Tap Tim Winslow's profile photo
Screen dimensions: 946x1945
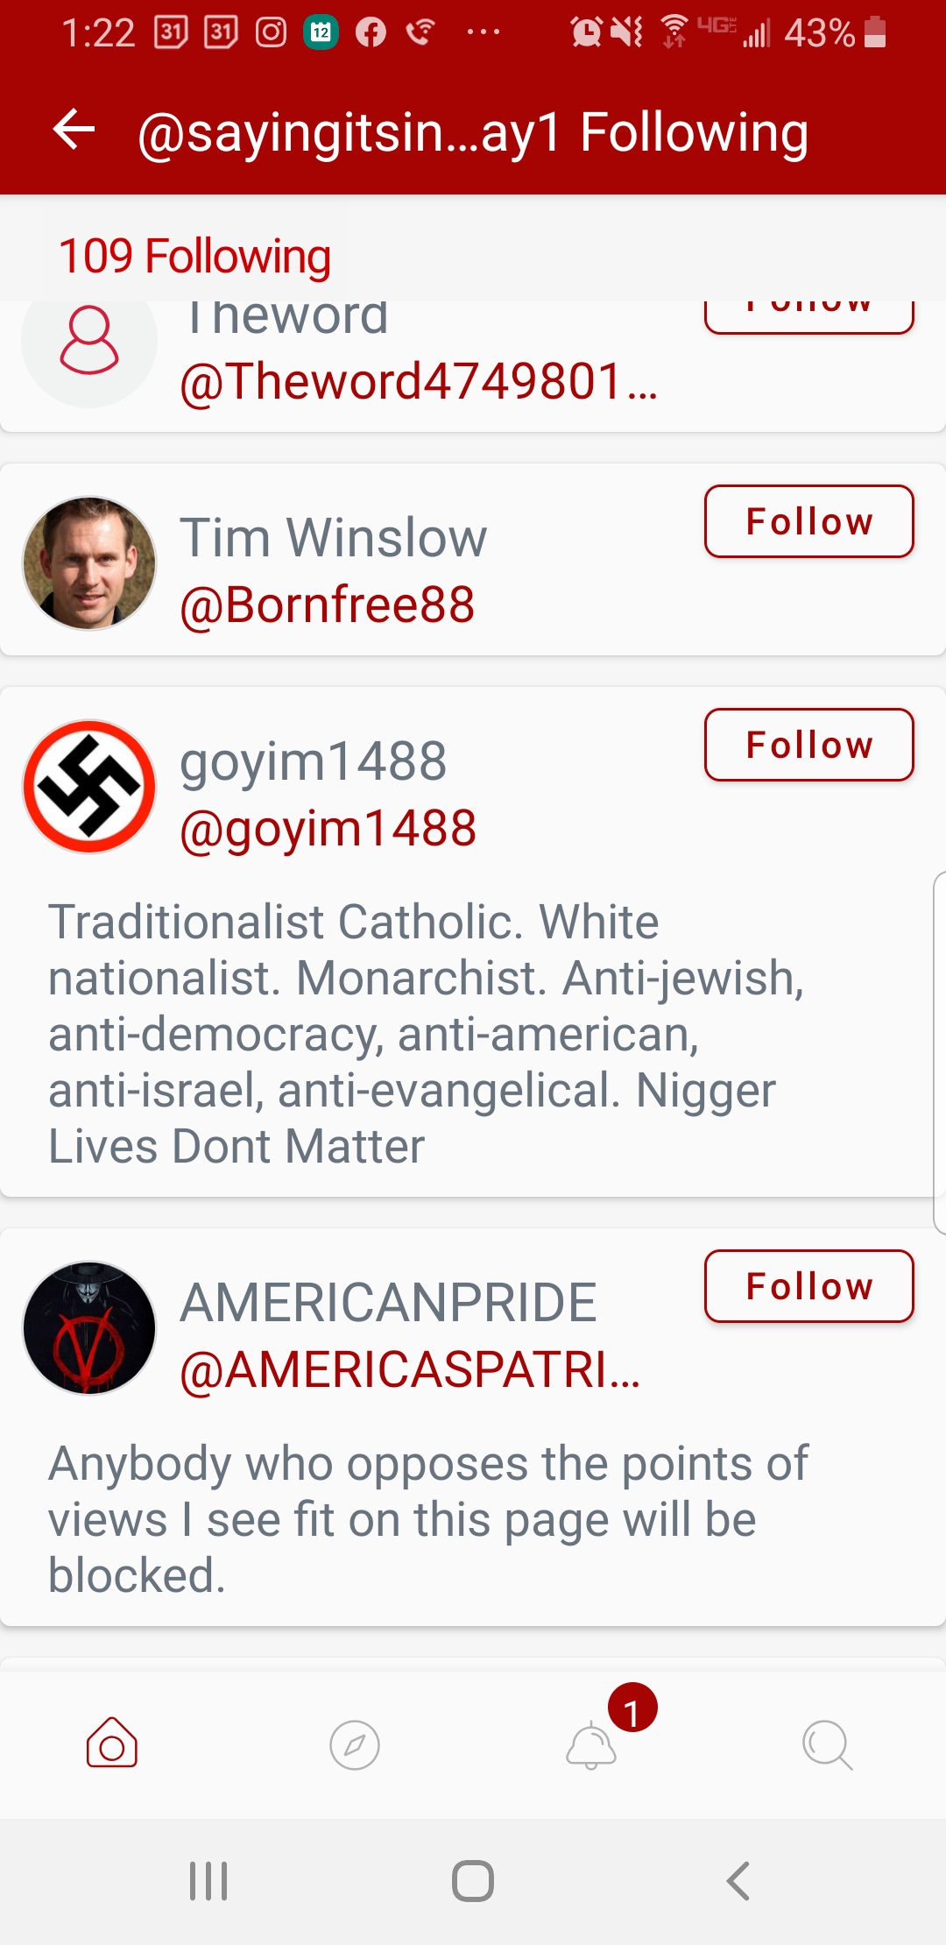[x=89, y=563]
